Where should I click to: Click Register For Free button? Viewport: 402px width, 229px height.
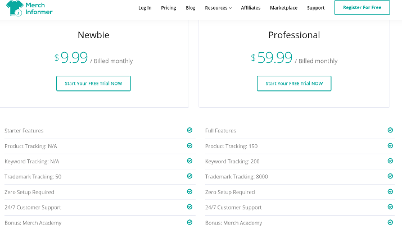point(362,7)
